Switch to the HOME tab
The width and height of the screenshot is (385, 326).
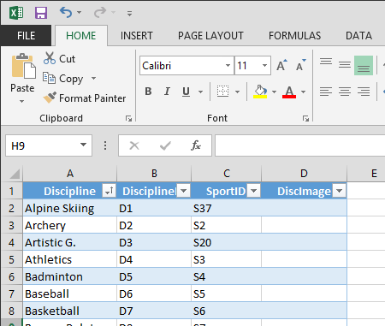click(81, 36)
